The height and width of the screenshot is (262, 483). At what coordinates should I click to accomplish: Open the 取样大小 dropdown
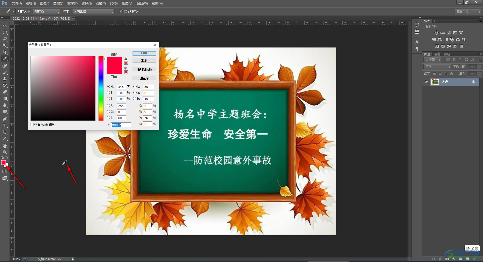pos(47,11)
